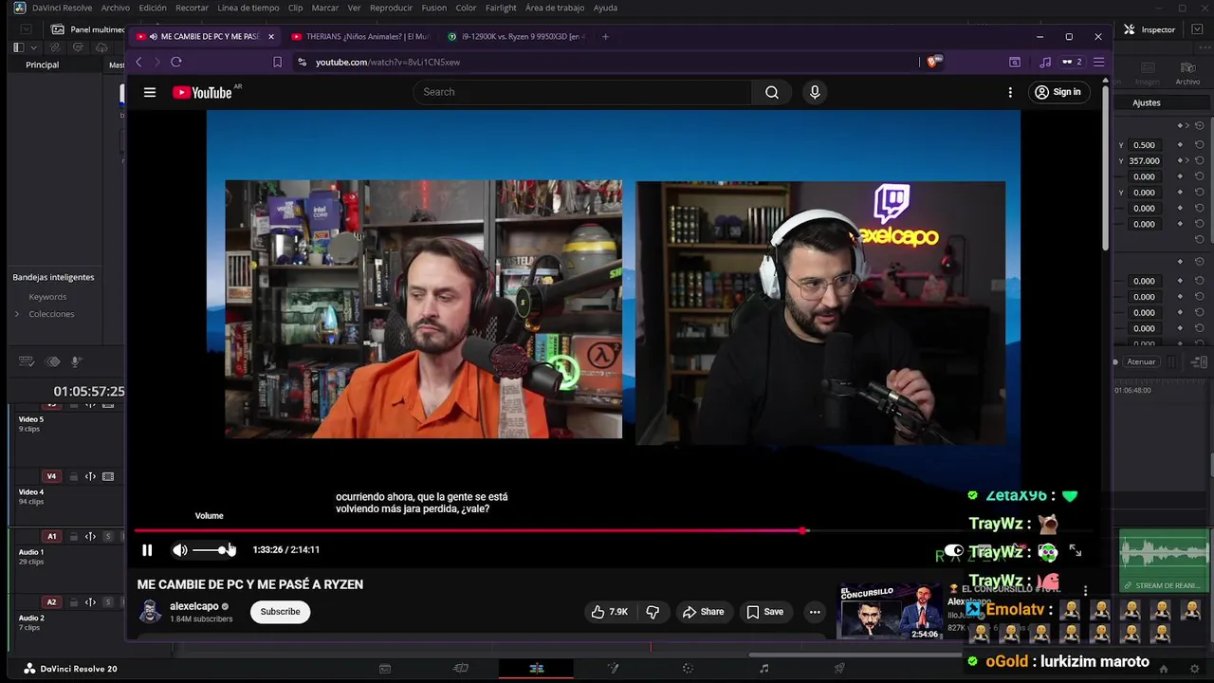The width and height of the screenshot is (1214, 683).
Task: Start voice search with microphone icon
Action: click(x=815, y=92)
